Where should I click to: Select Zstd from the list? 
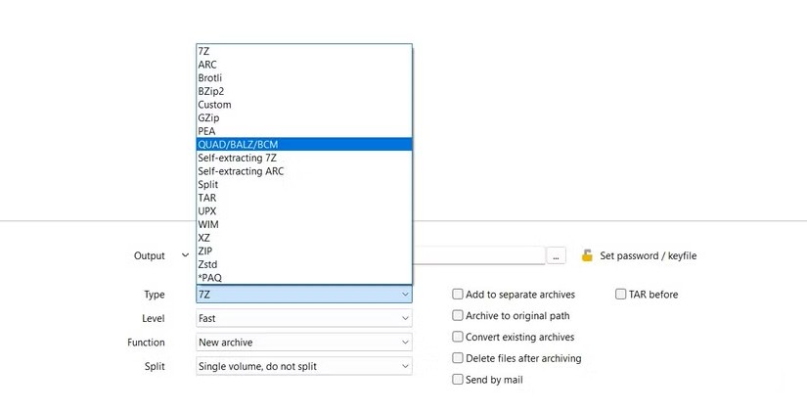[304, 264]
